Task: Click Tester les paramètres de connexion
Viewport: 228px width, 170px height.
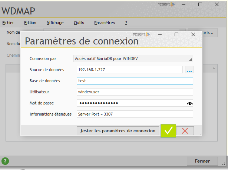Action: tap(118, 131)
